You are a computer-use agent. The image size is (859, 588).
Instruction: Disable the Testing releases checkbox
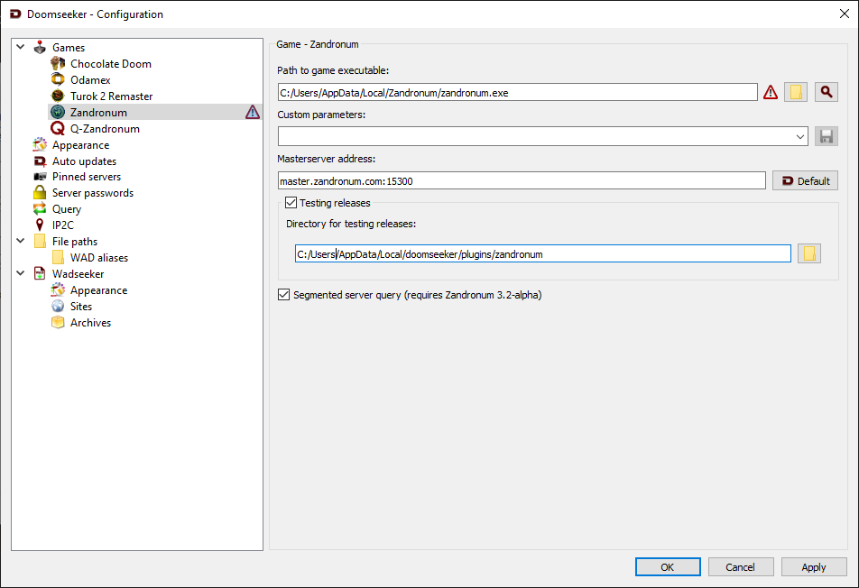pos(291,203)
